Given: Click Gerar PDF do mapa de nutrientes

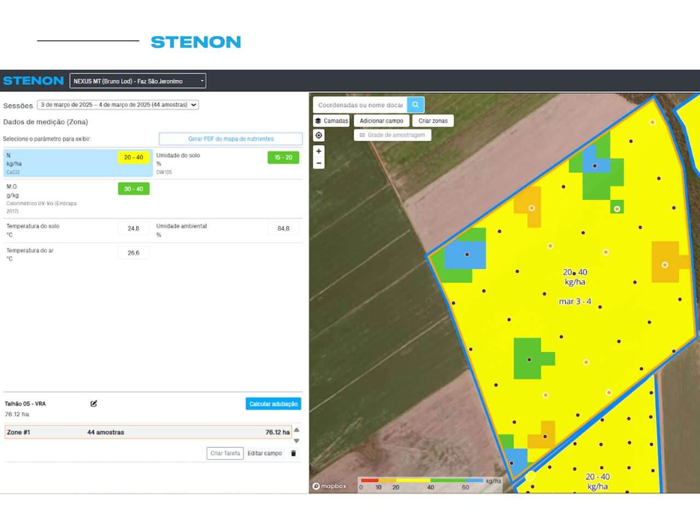Looking at the screenshot, I should 230,139.
